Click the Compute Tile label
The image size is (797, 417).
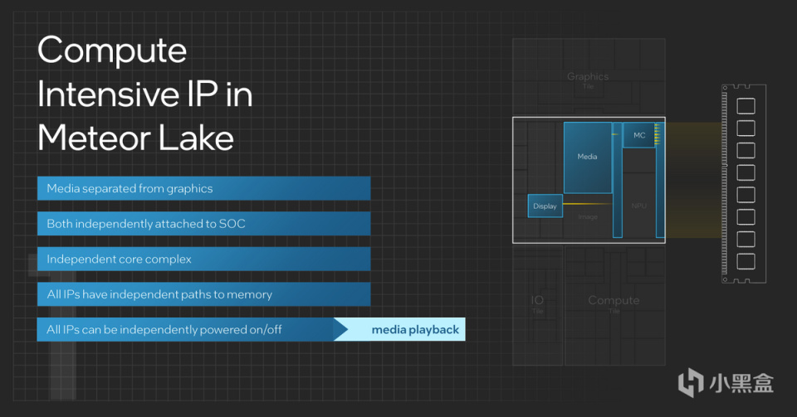coord(614,304)
